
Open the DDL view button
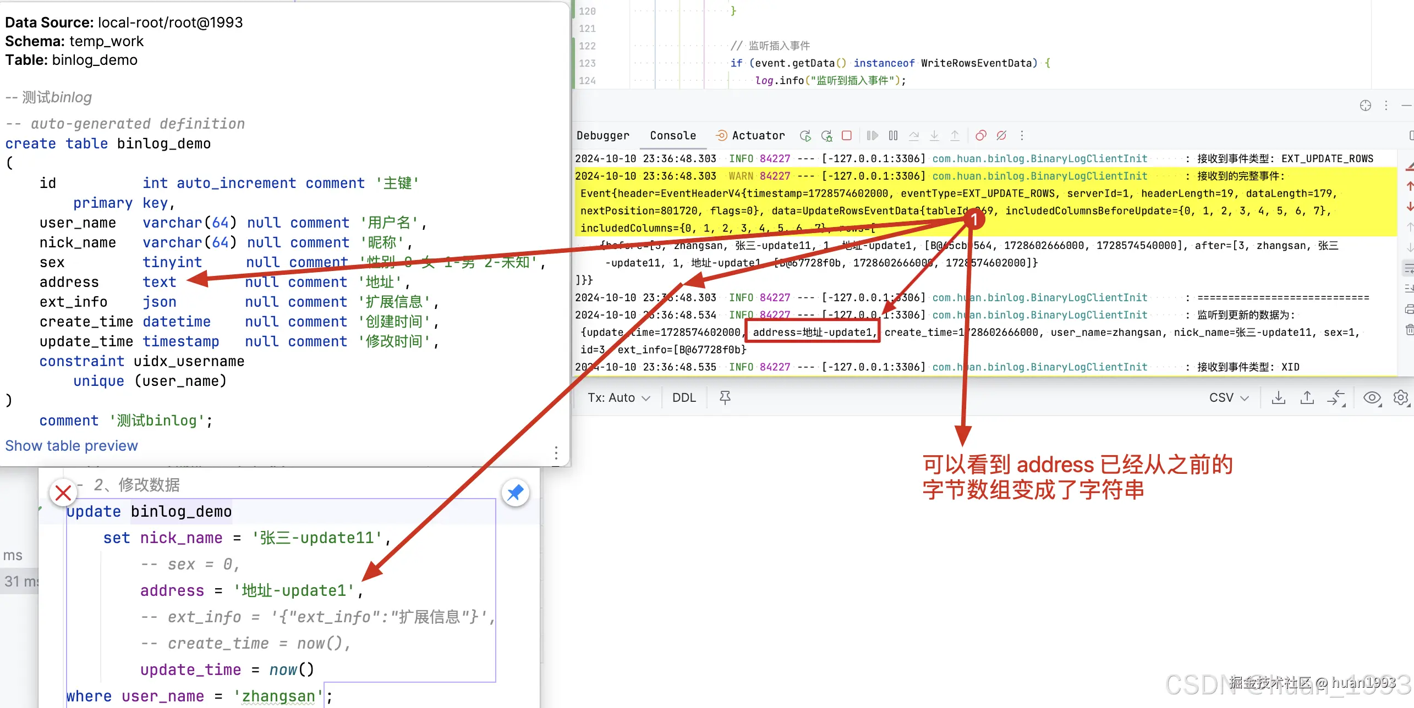click(683, 397)
